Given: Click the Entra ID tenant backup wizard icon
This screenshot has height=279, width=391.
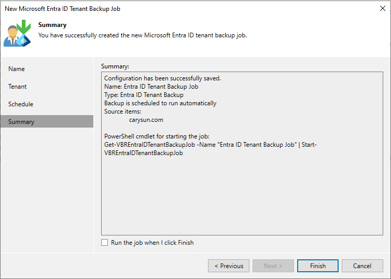Looking at the screenshot, I should point(17,33).
